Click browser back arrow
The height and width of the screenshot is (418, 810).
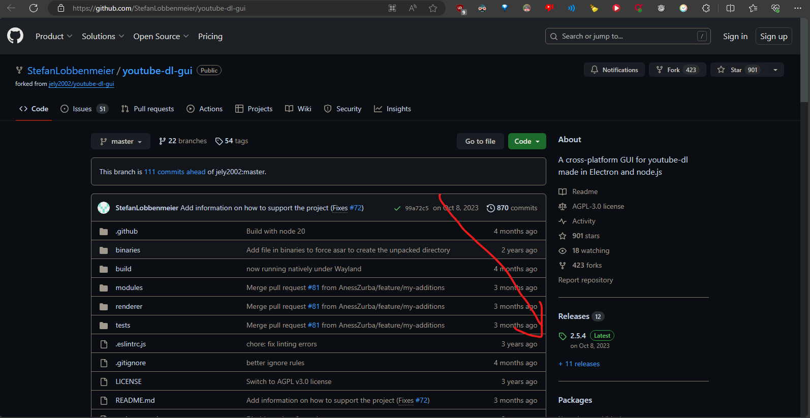pos(11,8)
